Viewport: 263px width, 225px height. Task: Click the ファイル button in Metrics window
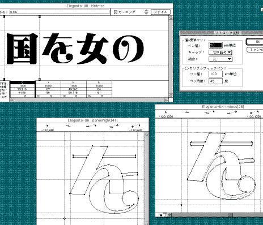click(161, 12)
